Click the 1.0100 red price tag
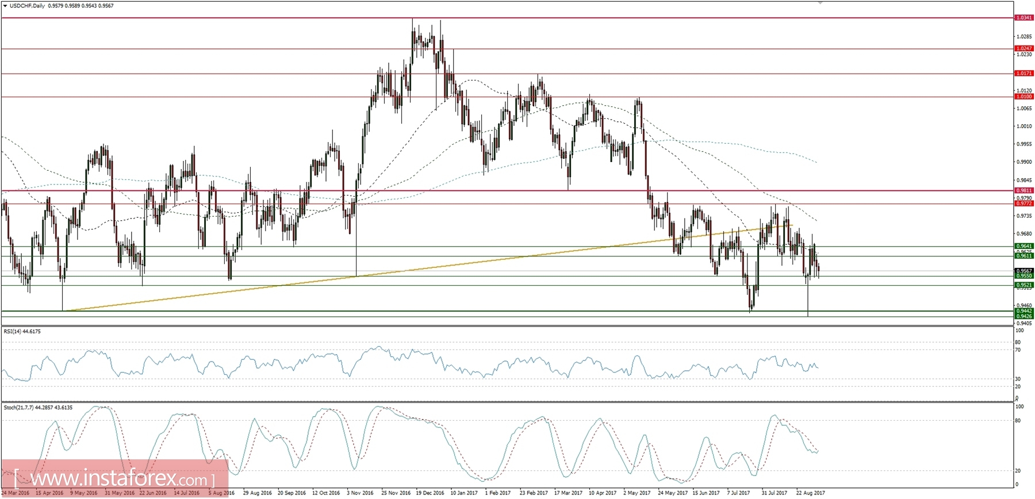The image size is (1035, 499). point(1024,97)
